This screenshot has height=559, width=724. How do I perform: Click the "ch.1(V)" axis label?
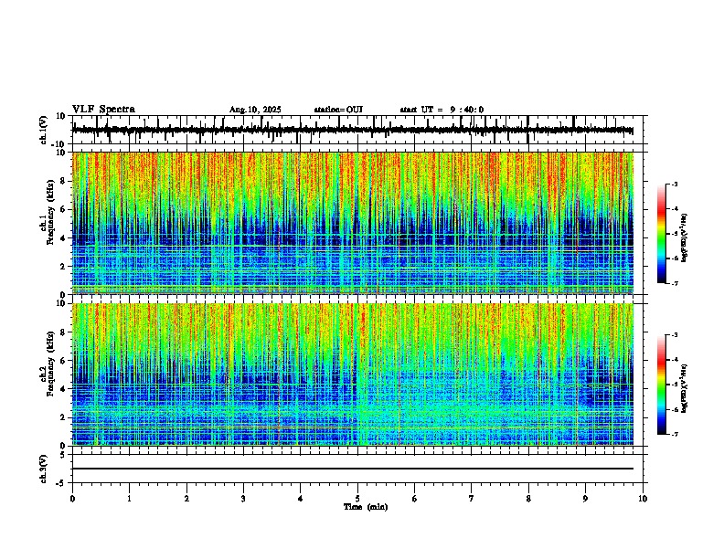point(43,130)
